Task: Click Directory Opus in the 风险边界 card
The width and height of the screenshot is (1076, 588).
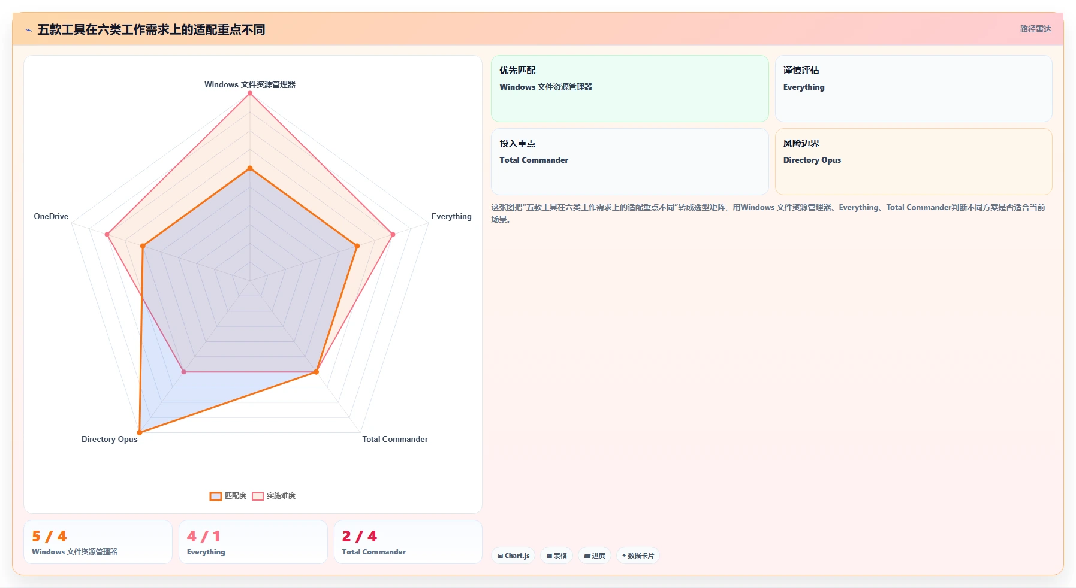Action: [812, 160]
